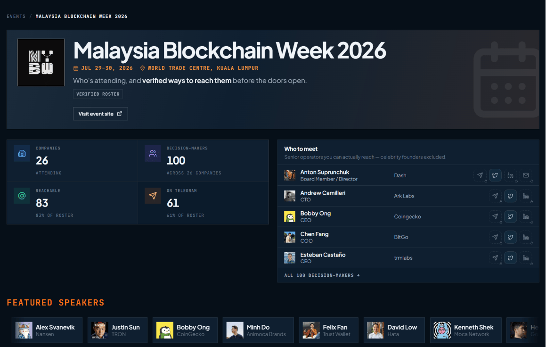Open Bobby Ong CoinGecko speaker card
The width and height of the screenshot is (546, 347).
tap(185, 330)
